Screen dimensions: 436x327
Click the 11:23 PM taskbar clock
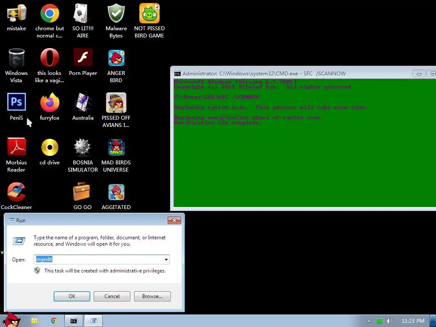pos(413,321)
